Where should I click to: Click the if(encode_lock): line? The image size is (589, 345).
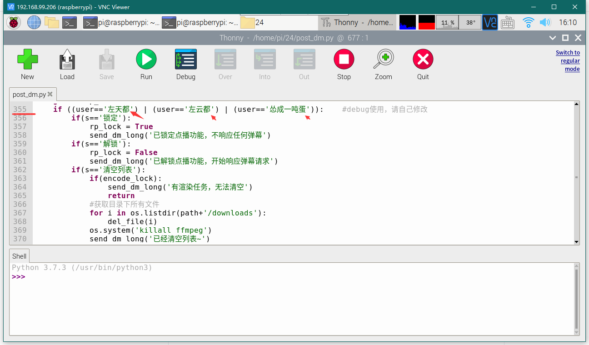126,178
